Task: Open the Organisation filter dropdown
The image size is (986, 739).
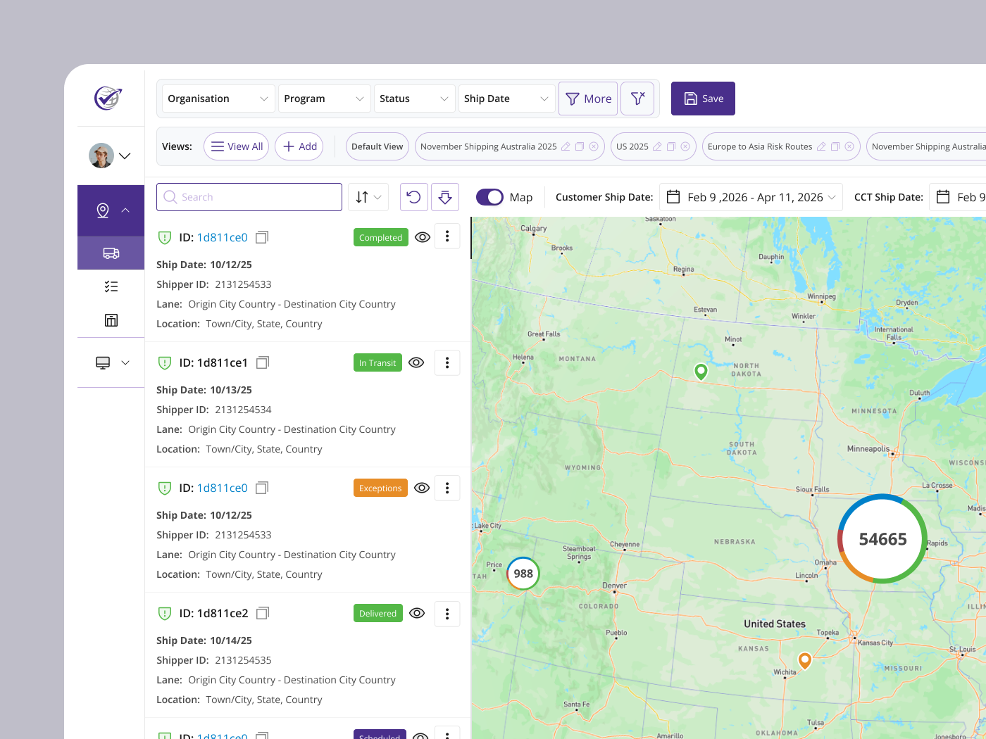Action: 218,99
